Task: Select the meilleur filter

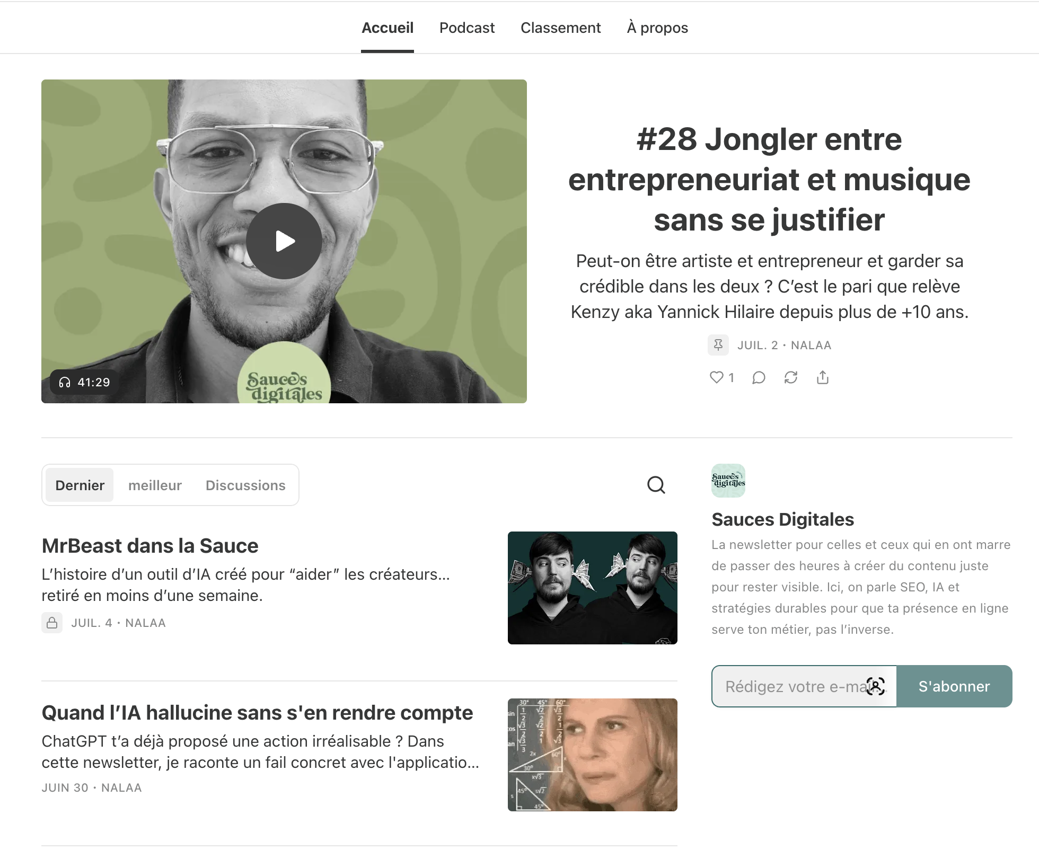Action: [x=155, y=485]
